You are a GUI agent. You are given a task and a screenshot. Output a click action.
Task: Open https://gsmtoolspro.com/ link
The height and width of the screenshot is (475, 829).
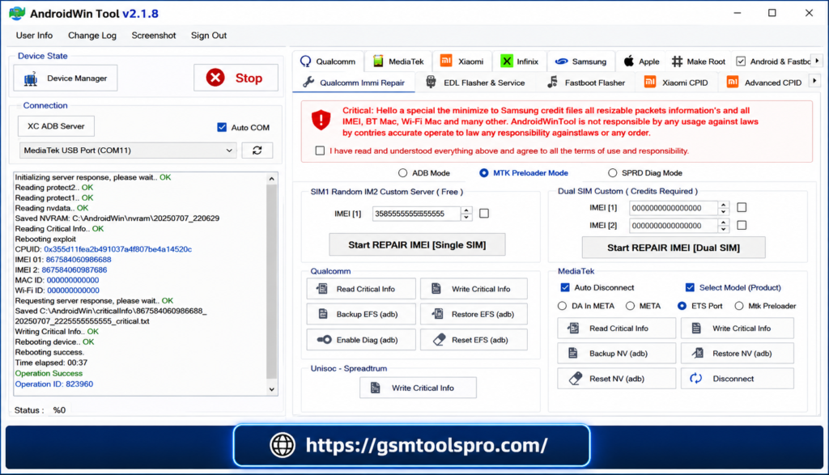[427, 445]
